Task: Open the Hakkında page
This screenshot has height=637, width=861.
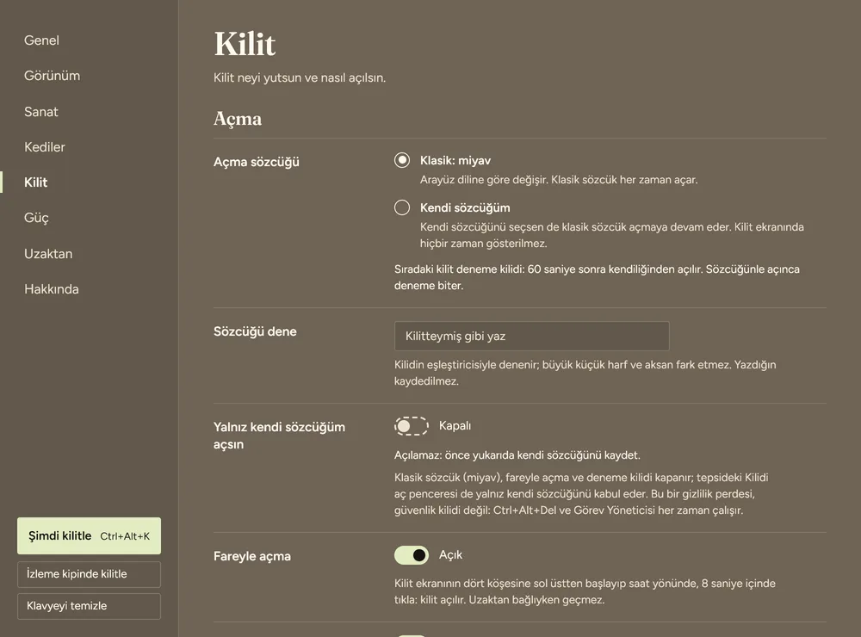Action: point(52,289)
